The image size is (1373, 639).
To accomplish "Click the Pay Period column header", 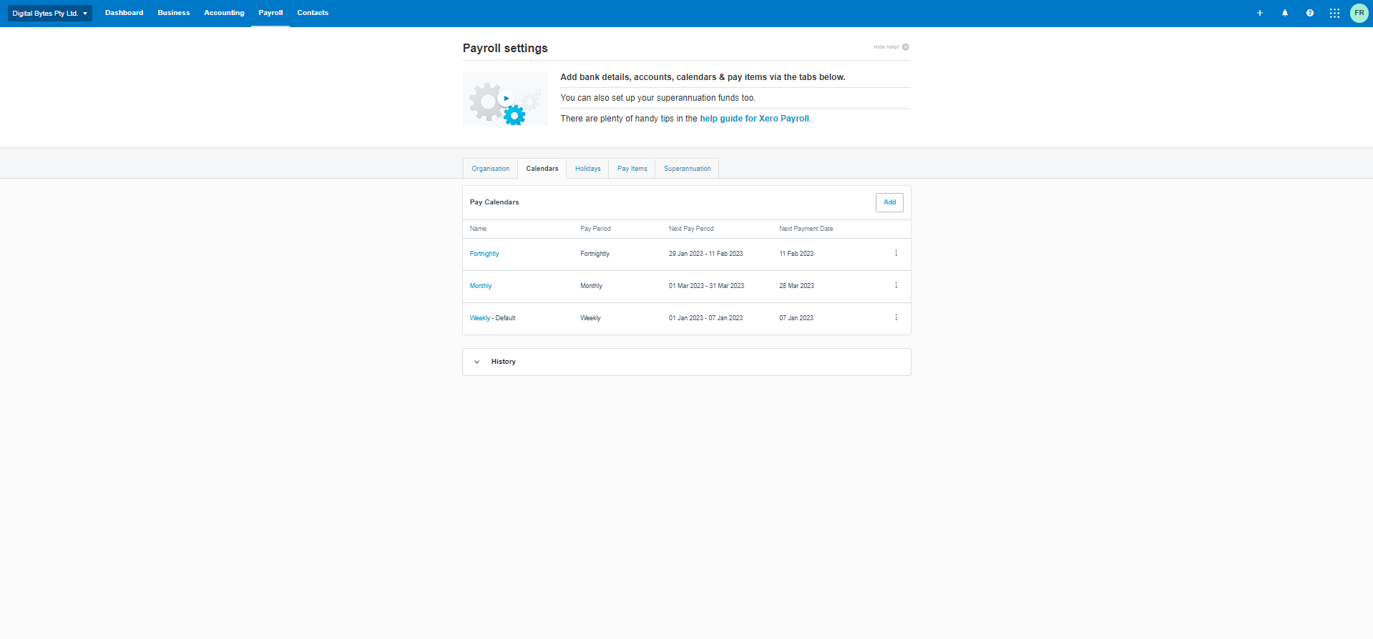I will (x=595, y=229).
